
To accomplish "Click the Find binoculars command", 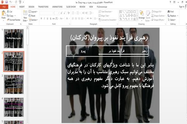I will coord(170,11).
